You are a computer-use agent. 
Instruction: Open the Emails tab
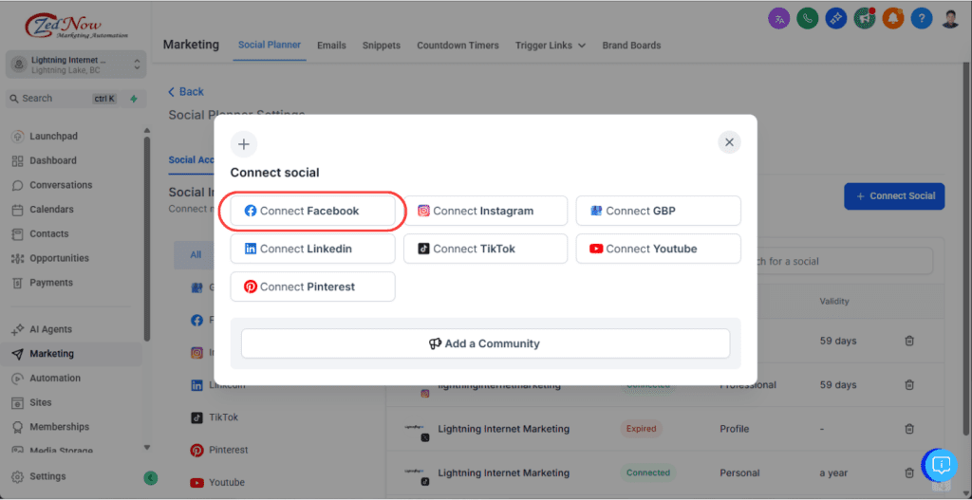point(331,46)
